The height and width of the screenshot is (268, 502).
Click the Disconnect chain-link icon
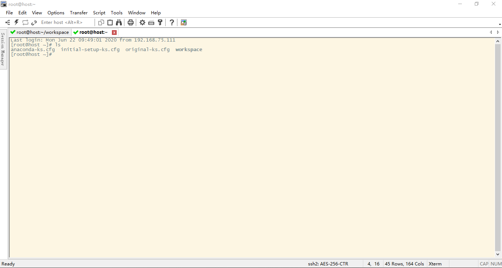click(x=34, y=22)
